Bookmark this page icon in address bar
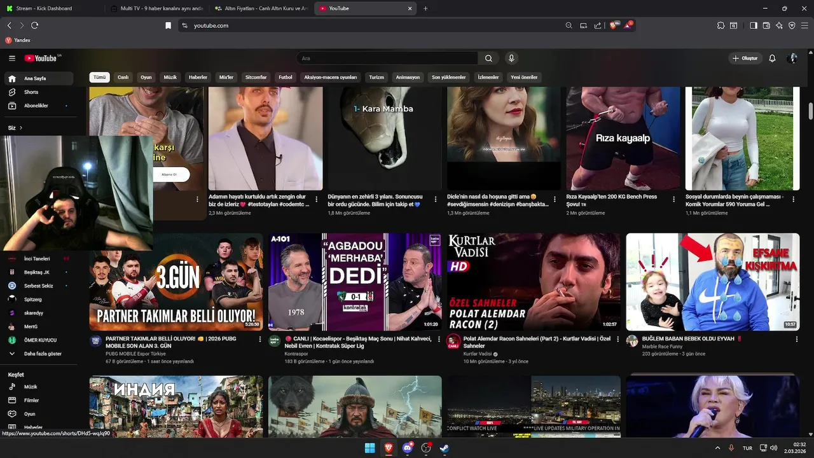The width and height of the screenshot is (814, 458). click(168, 25)
